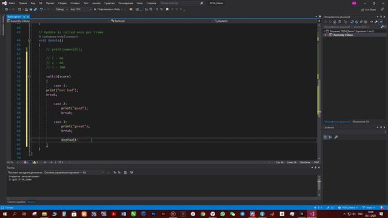The width and height of the screenshot is (388, 218).
Task: Click the editor vertical scrollbar
Action: point(319,91)
